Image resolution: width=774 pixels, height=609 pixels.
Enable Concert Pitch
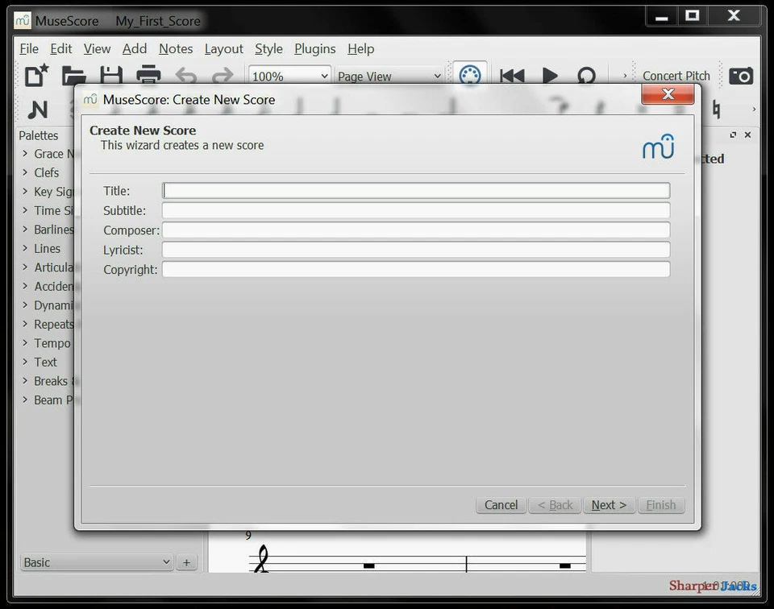676,74
